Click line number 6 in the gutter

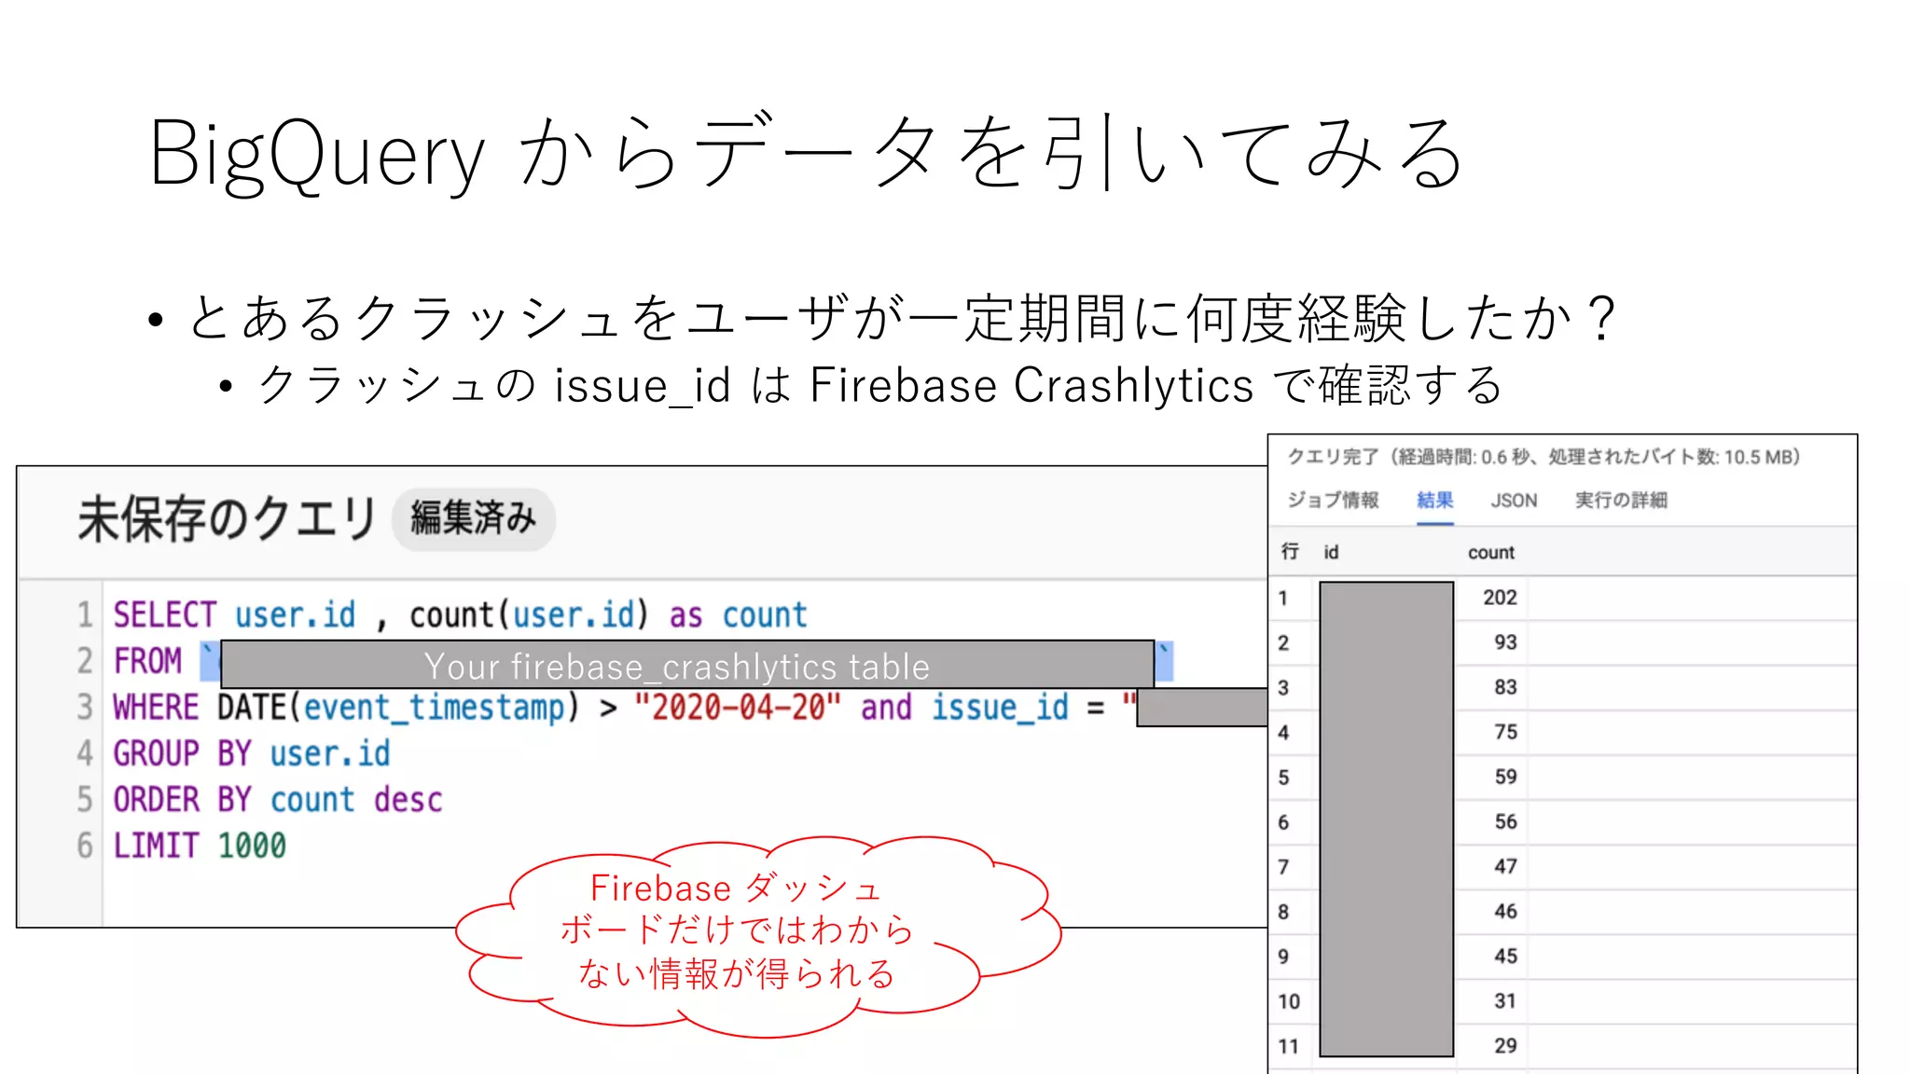click(x=85, y=846)
